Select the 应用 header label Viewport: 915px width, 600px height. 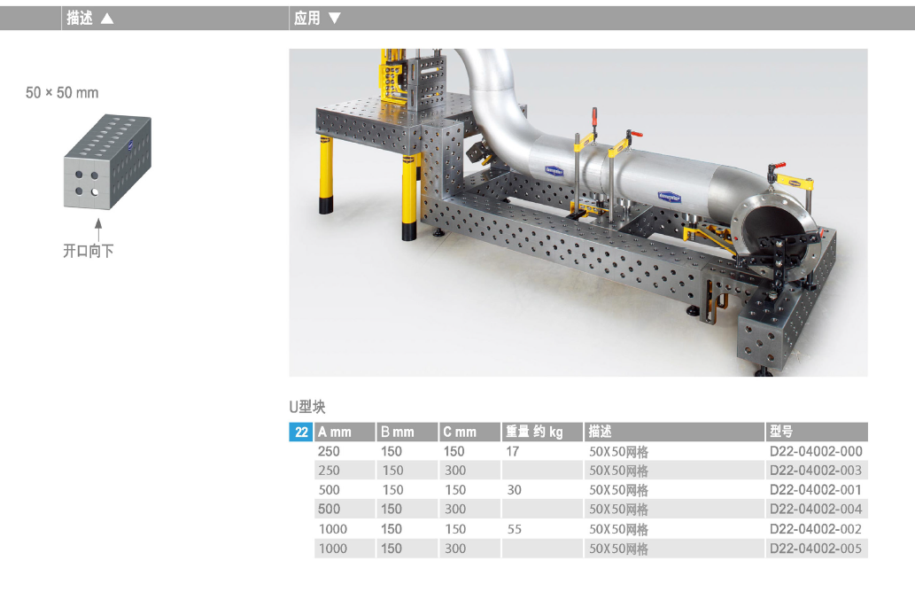click(307, 18)
